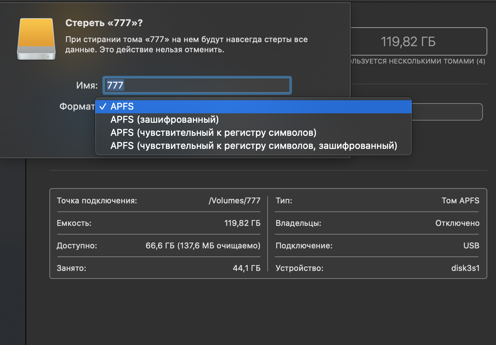
Task: Click the yellow external drive icon
Action: pyautogui.click(x=36, y=39)
